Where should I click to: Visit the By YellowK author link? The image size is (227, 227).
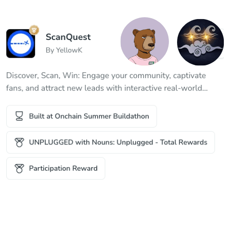[64, 50]
